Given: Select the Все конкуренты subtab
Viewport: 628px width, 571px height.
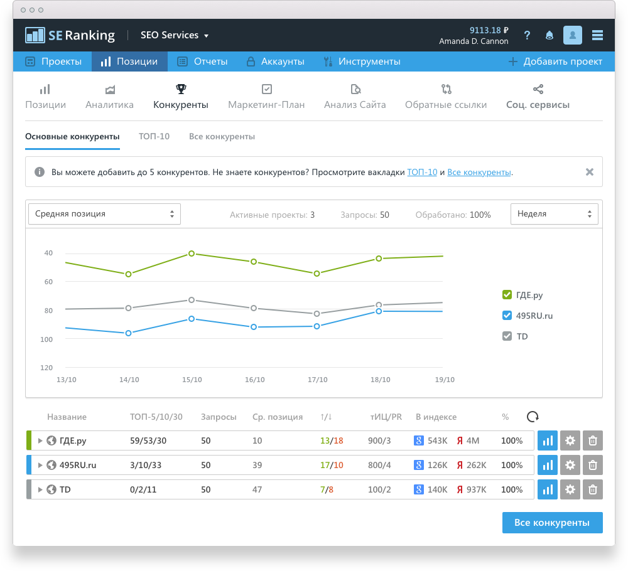Looking at the screenshot, I should pos(222,136).
